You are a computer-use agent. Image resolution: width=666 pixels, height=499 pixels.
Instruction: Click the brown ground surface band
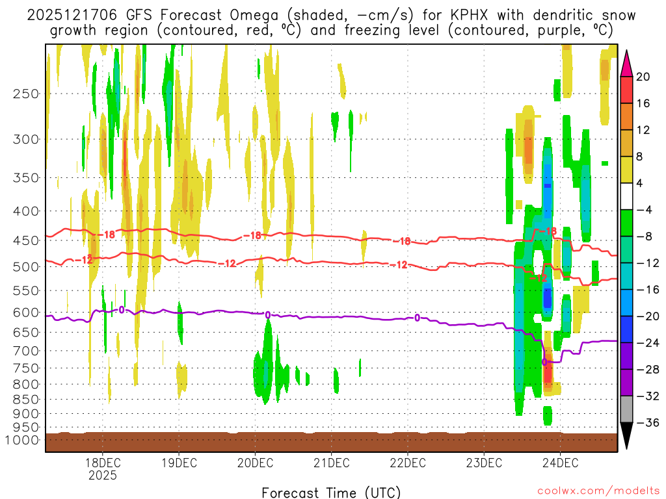(331, 442)
